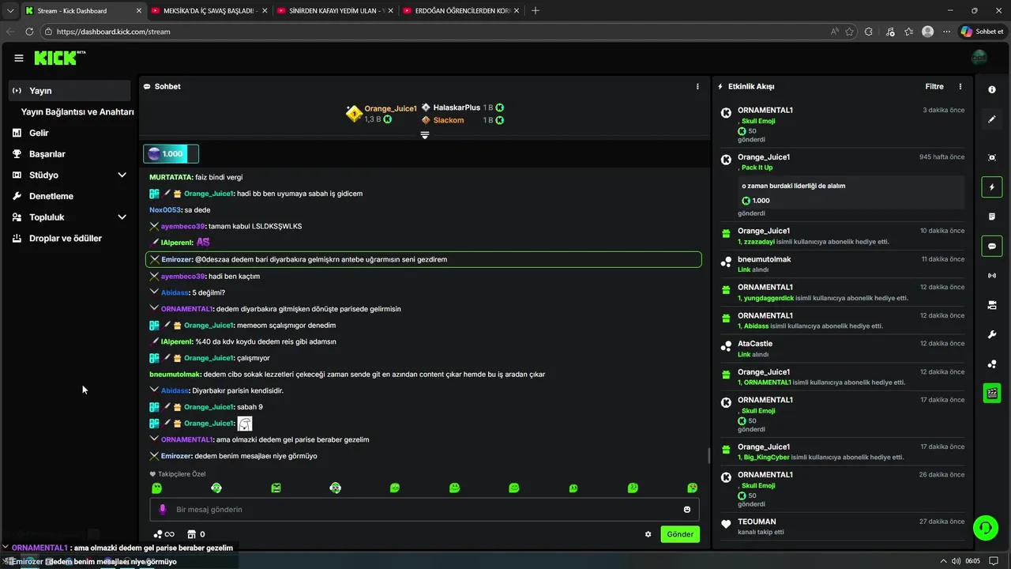Viewport: 1011px width, 569px height.
Task: Expand the Stüdyo submenu chevron
Action: 122,175
